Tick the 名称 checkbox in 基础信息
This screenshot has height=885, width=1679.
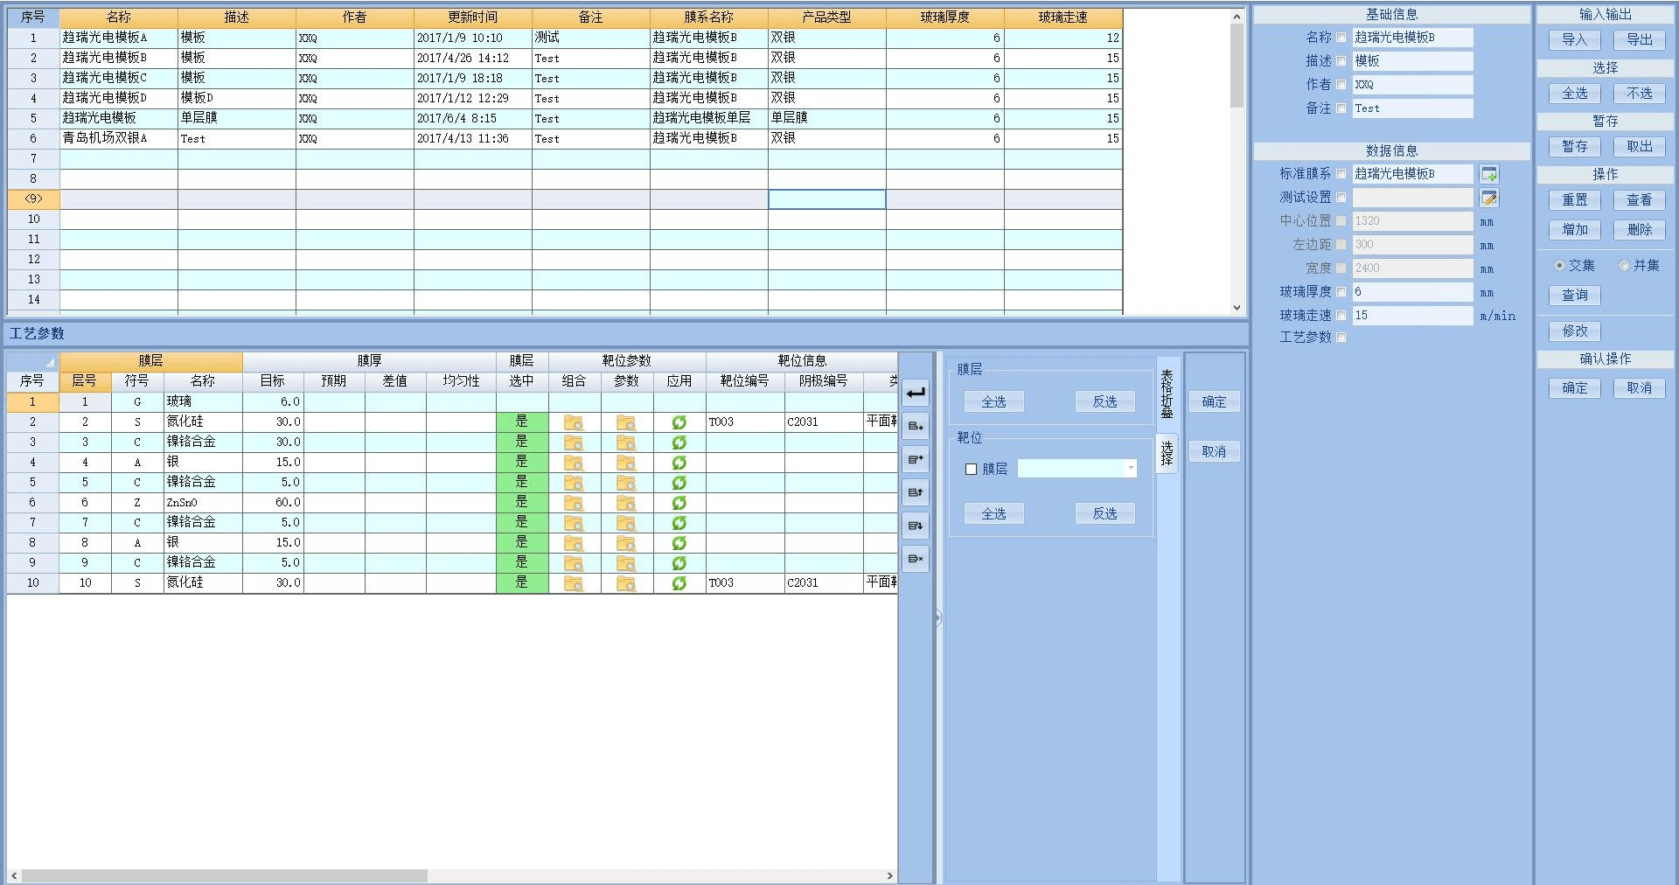pos(1341,38)
